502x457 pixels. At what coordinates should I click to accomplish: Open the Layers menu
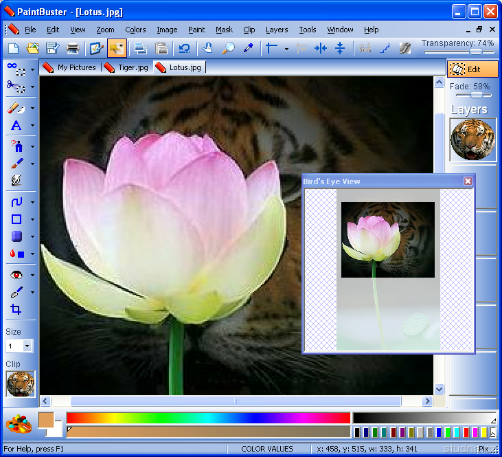pos(277,30)
